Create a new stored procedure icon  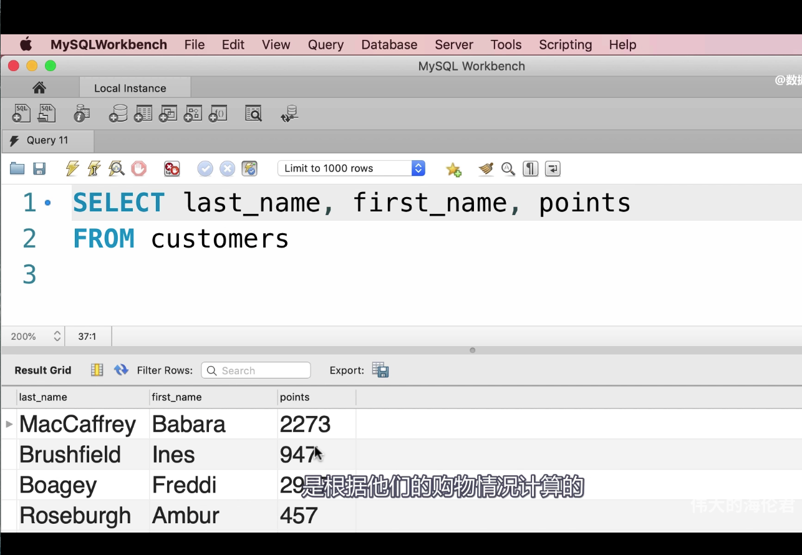(x=193, y=113)
